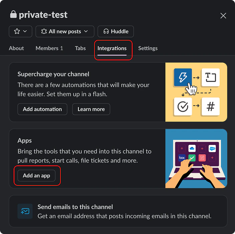Click the email address description text
The image size is (235, 234).
(x=125, y=216)
